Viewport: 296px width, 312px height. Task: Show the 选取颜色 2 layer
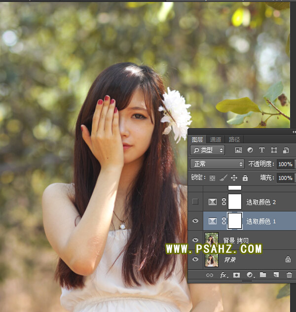tap(195, 202)
